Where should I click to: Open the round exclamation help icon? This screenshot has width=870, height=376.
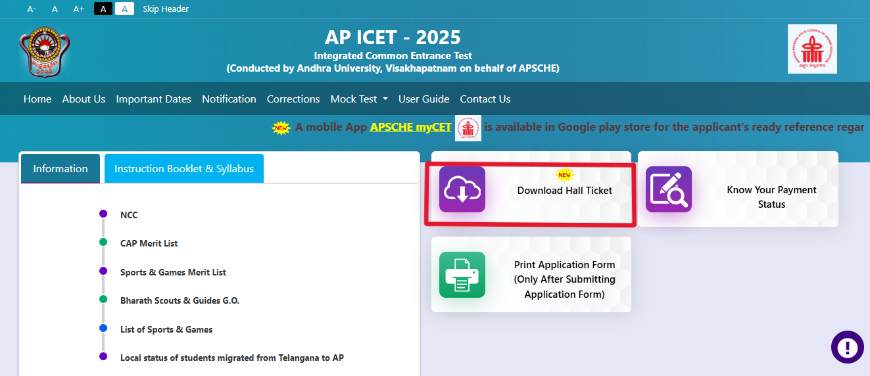pos(848,347)
